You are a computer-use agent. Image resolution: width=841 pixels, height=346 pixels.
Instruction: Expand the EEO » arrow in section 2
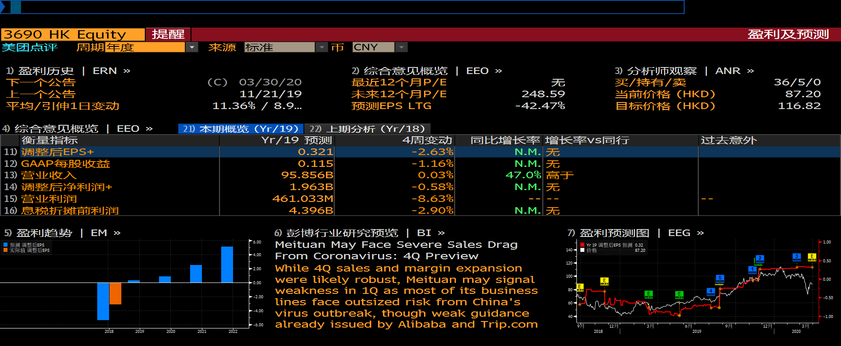498,71
